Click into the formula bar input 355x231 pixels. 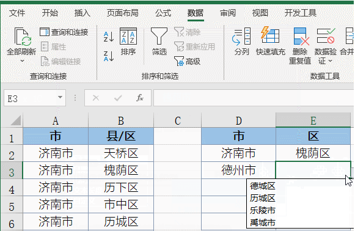(x=254, y=98)
